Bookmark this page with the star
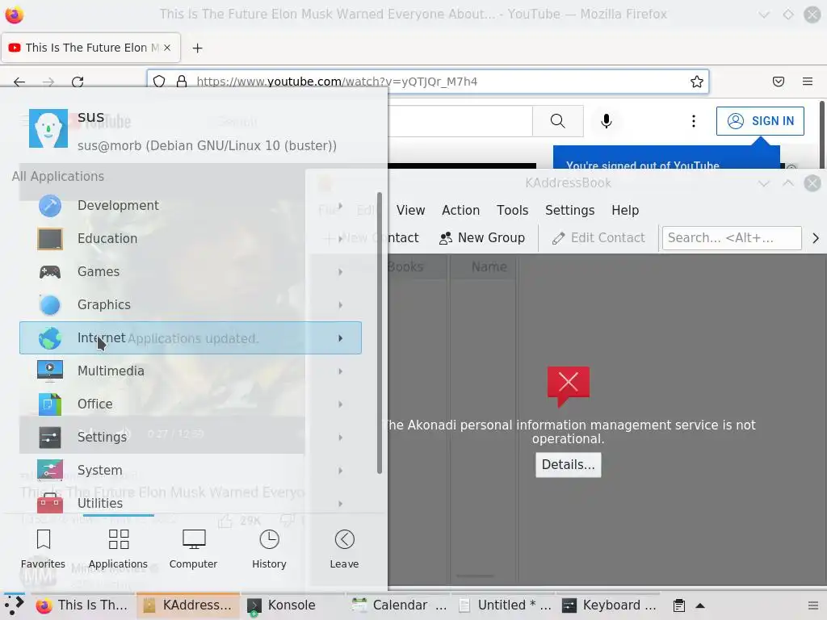The image size is (827, 620). tap(697, 82)
